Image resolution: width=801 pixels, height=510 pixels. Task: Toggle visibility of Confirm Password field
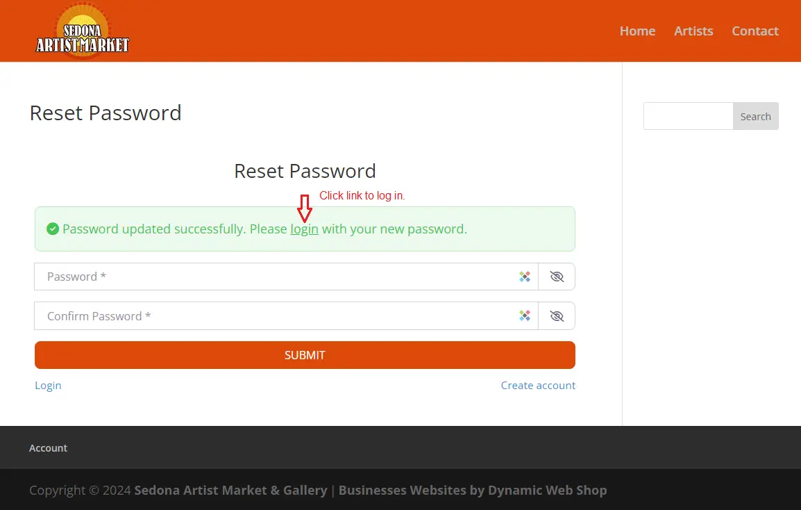(x=556, y=316)
